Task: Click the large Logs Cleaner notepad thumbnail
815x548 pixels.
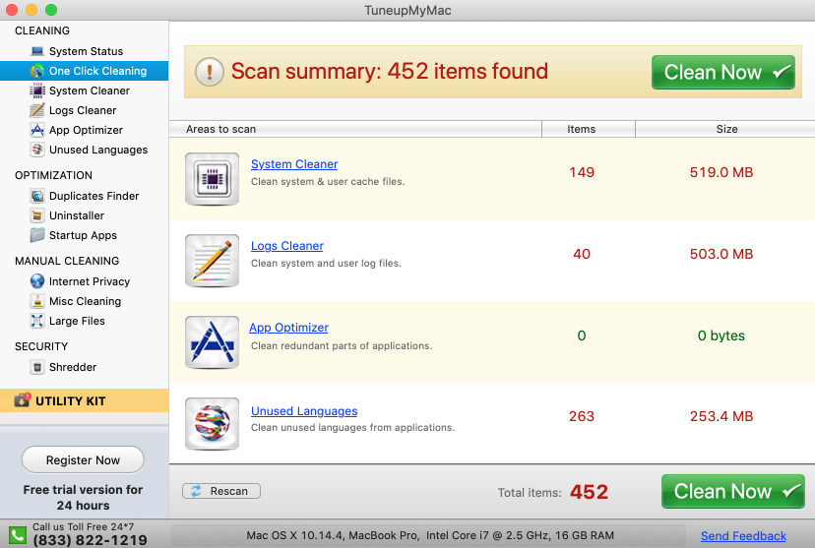Action: click(212, 261)
